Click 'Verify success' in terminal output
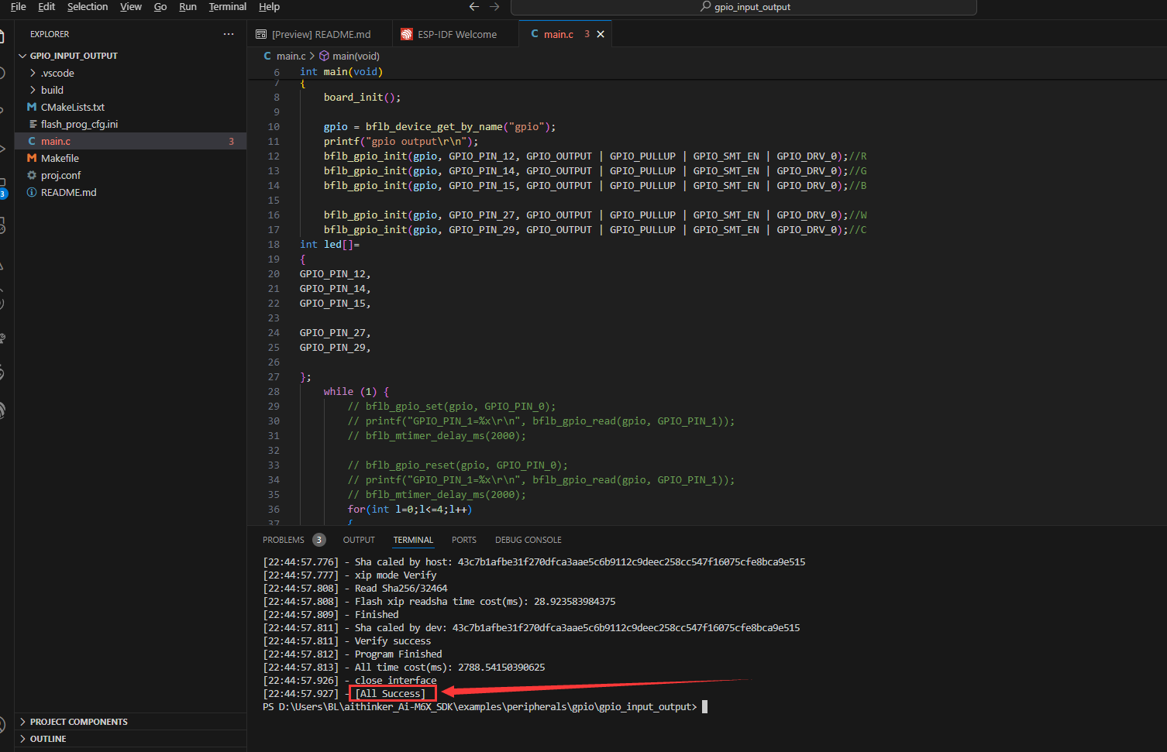 click(x=393, y=640)
